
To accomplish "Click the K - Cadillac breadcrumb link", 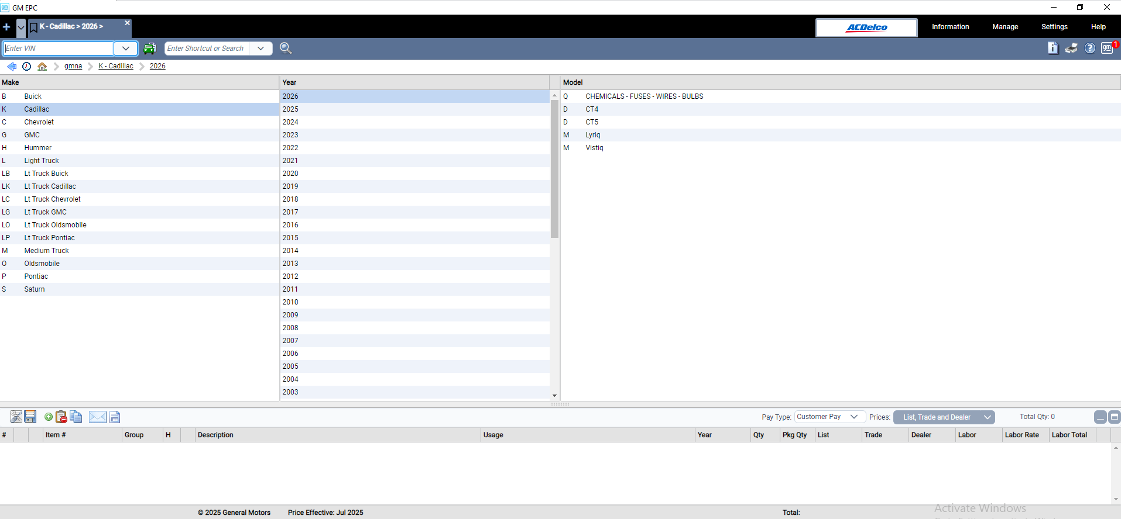I will [x=116, y=66].
